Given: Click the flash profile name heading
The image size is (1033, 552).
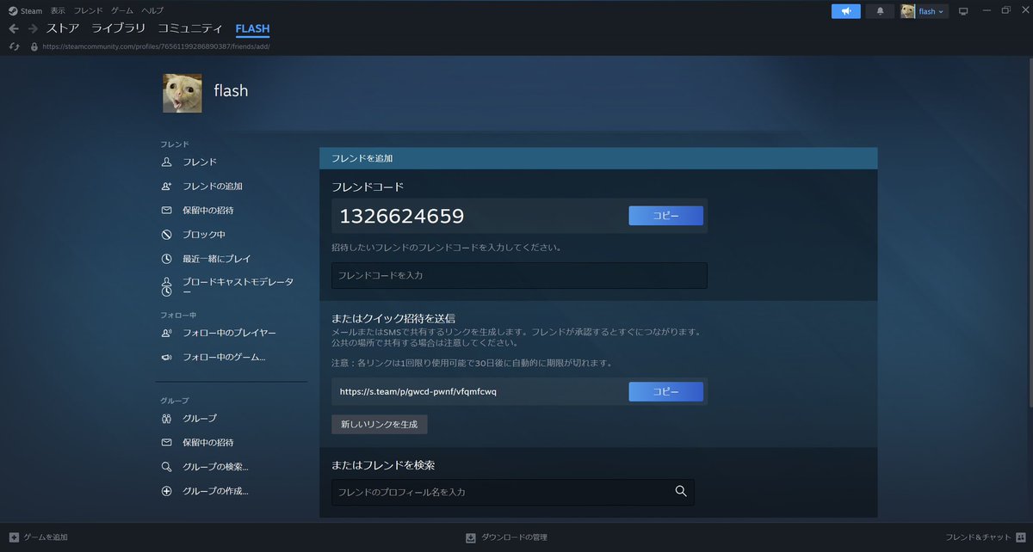Looking at the screenshot, I should click(x=231, y=90).
